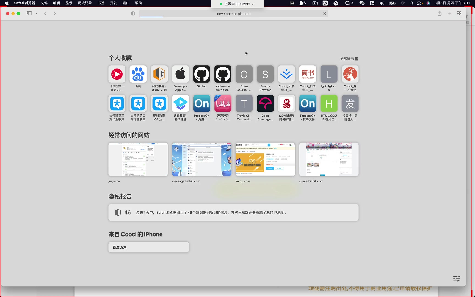Open the HTML/CSS/JS 在线工具 favorite

point(329,103)
